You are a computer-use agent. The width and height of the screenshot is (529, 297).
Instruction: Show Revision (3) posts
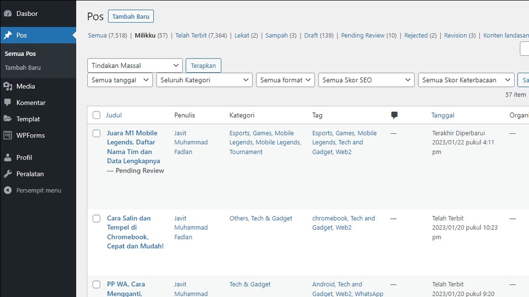[x=460, y=35]
